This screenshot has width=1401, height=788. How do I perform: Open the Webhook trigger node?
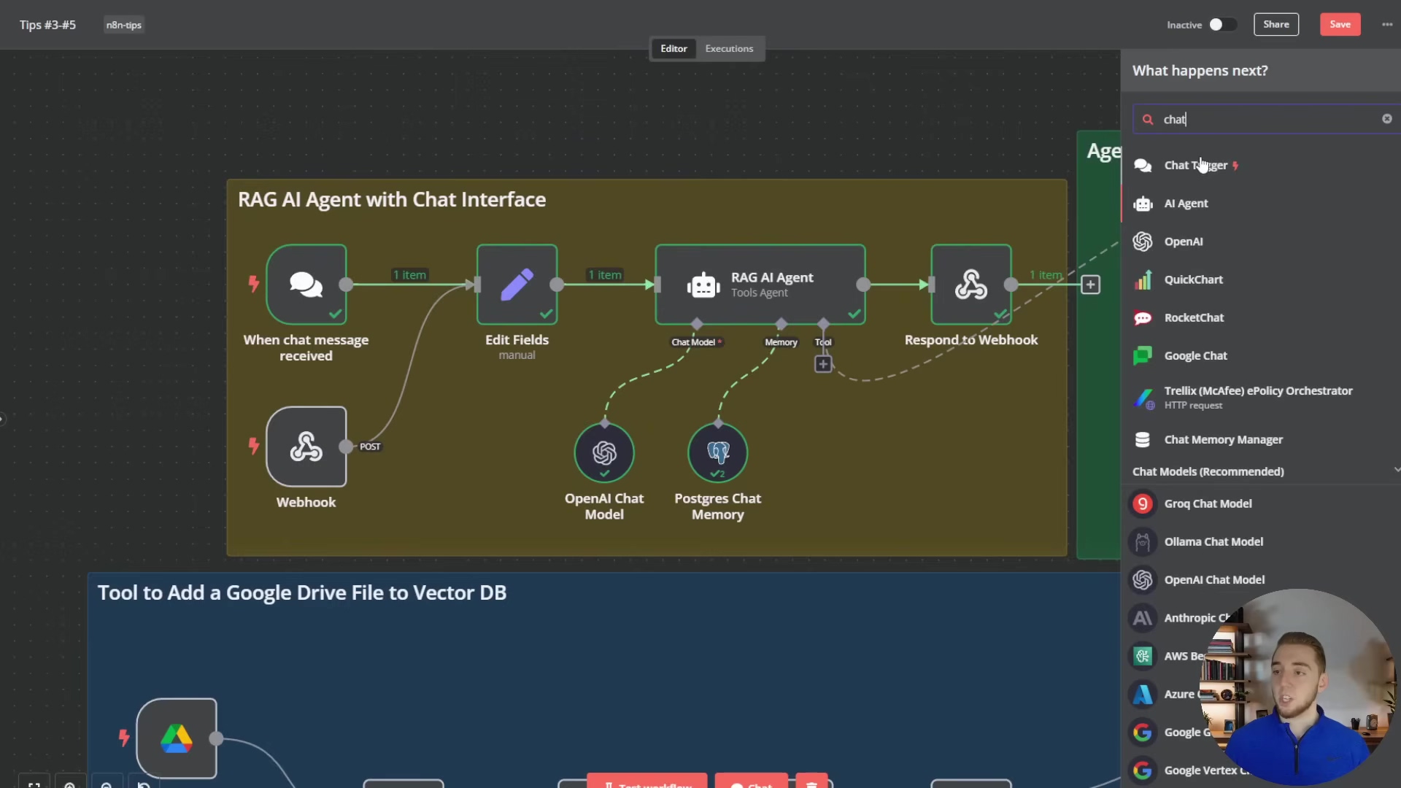pyautogui.click(x=306, y=447)
